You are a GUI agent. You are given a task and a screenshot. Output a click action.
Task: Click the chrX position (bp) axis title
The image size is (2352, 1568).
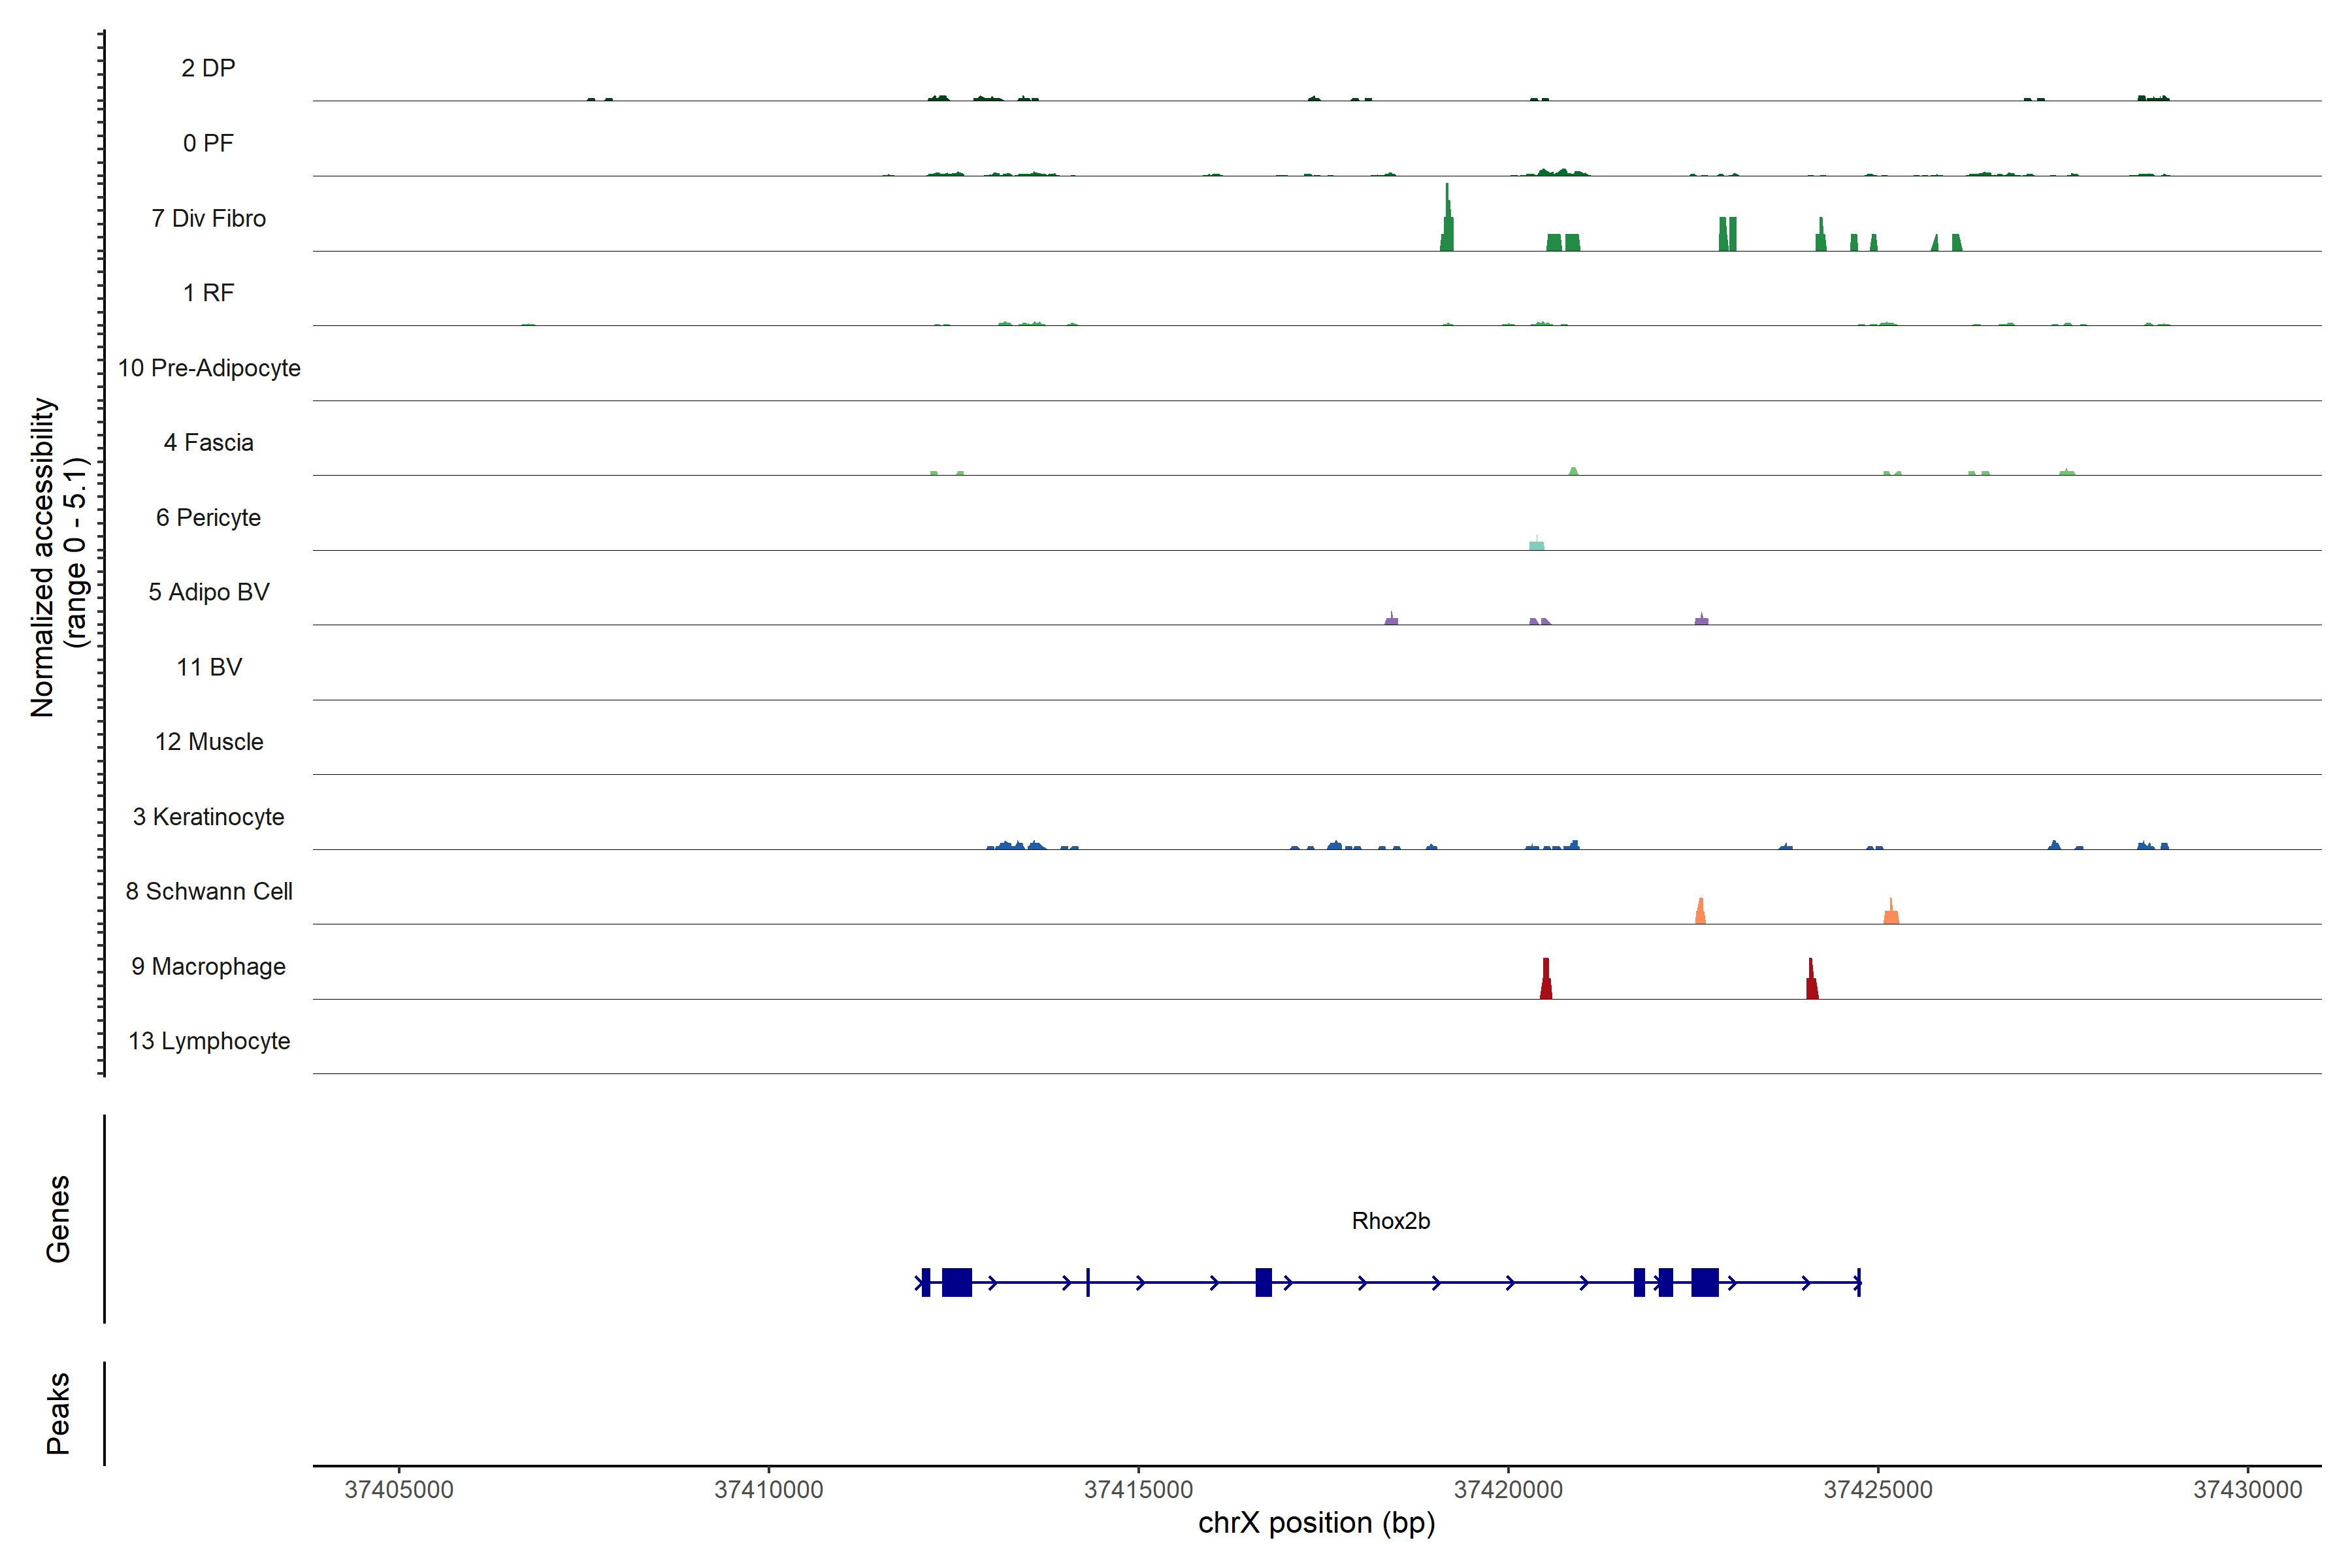[1316, 1523]
